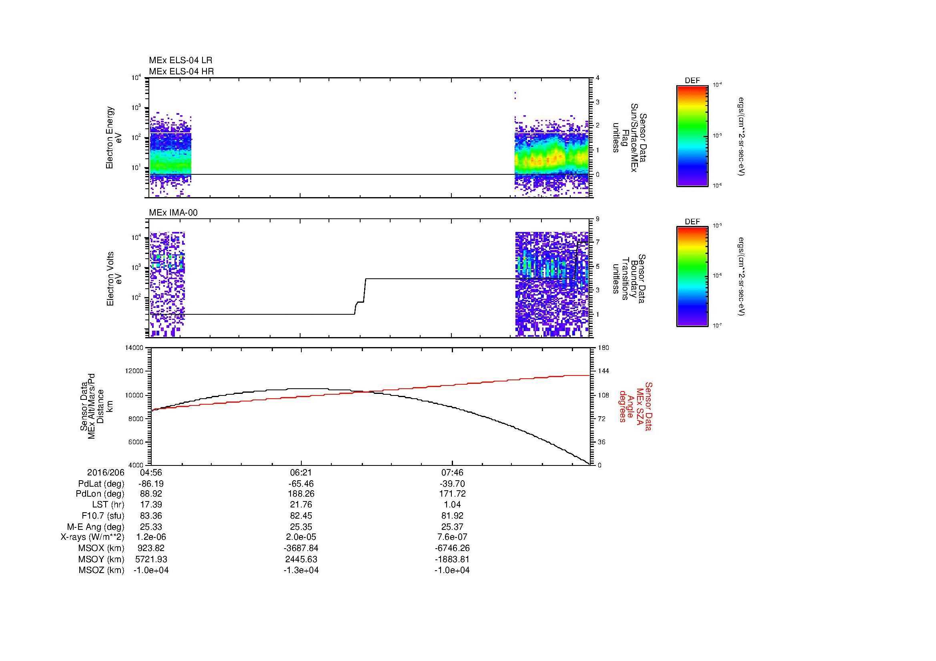Click the 'M-E Ang (deg)' row label
The image size is (936, 661).
tap(96, 527)
